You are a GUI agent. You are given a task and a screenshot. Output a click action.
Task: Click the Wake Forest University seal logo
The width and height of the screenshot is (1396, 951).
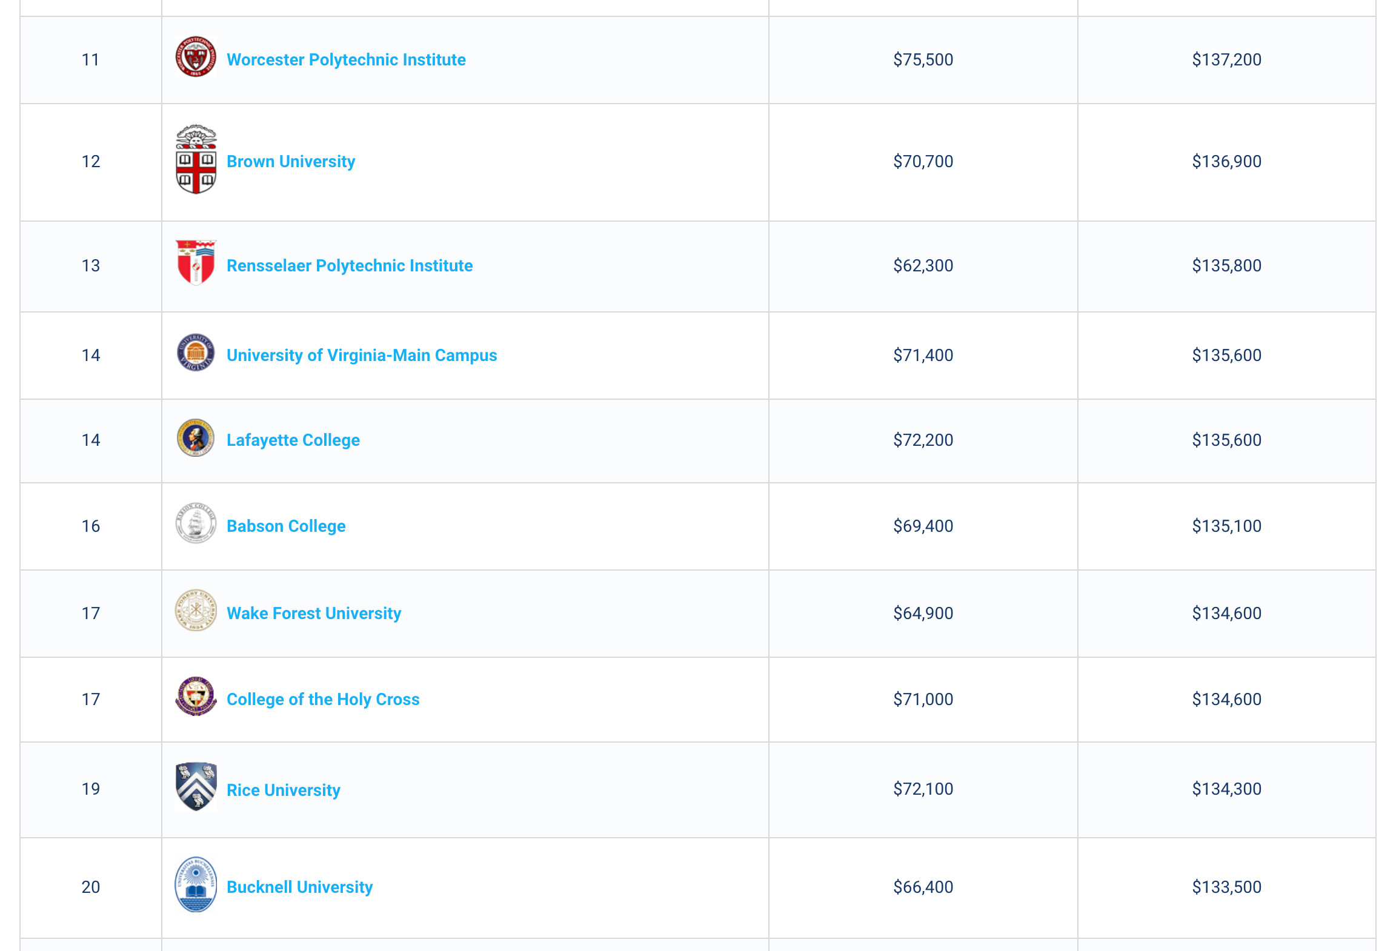tap(196, 611)
